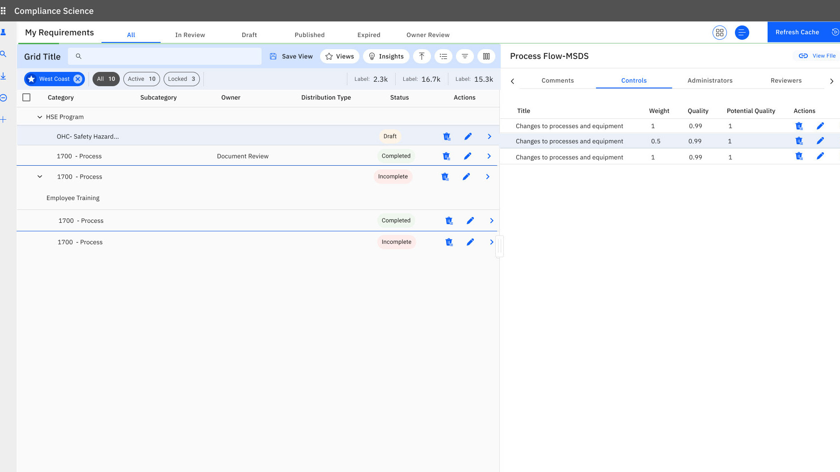Viewport: 840px width, 472px height.
Task: Delete control with weight 0.5
Action: click(799, 141)
